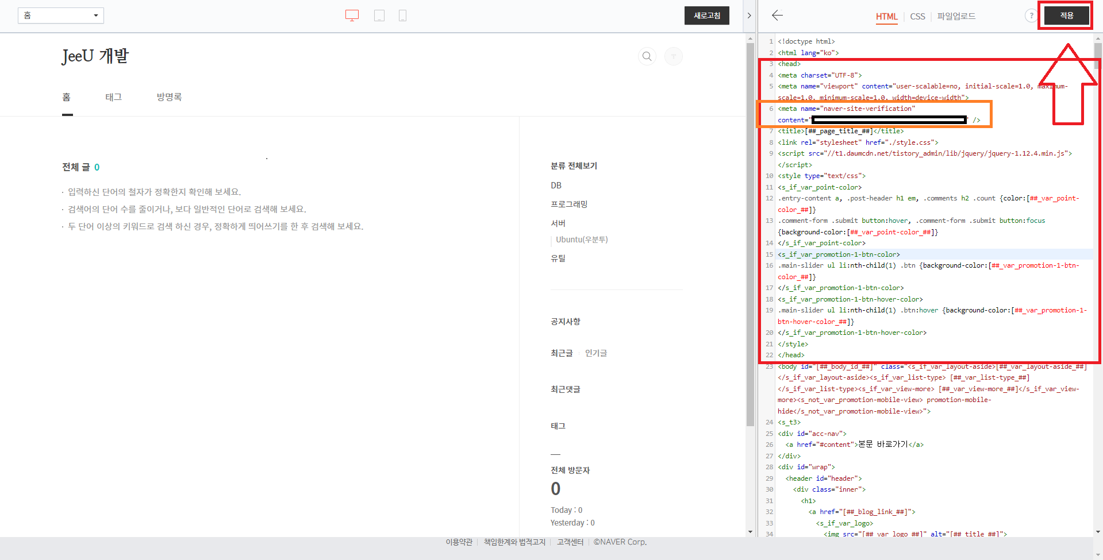This screenshot has height=560, width=1103.
Task: Open the 방명록 menu in blog navigation
Action: click(169, 97)
